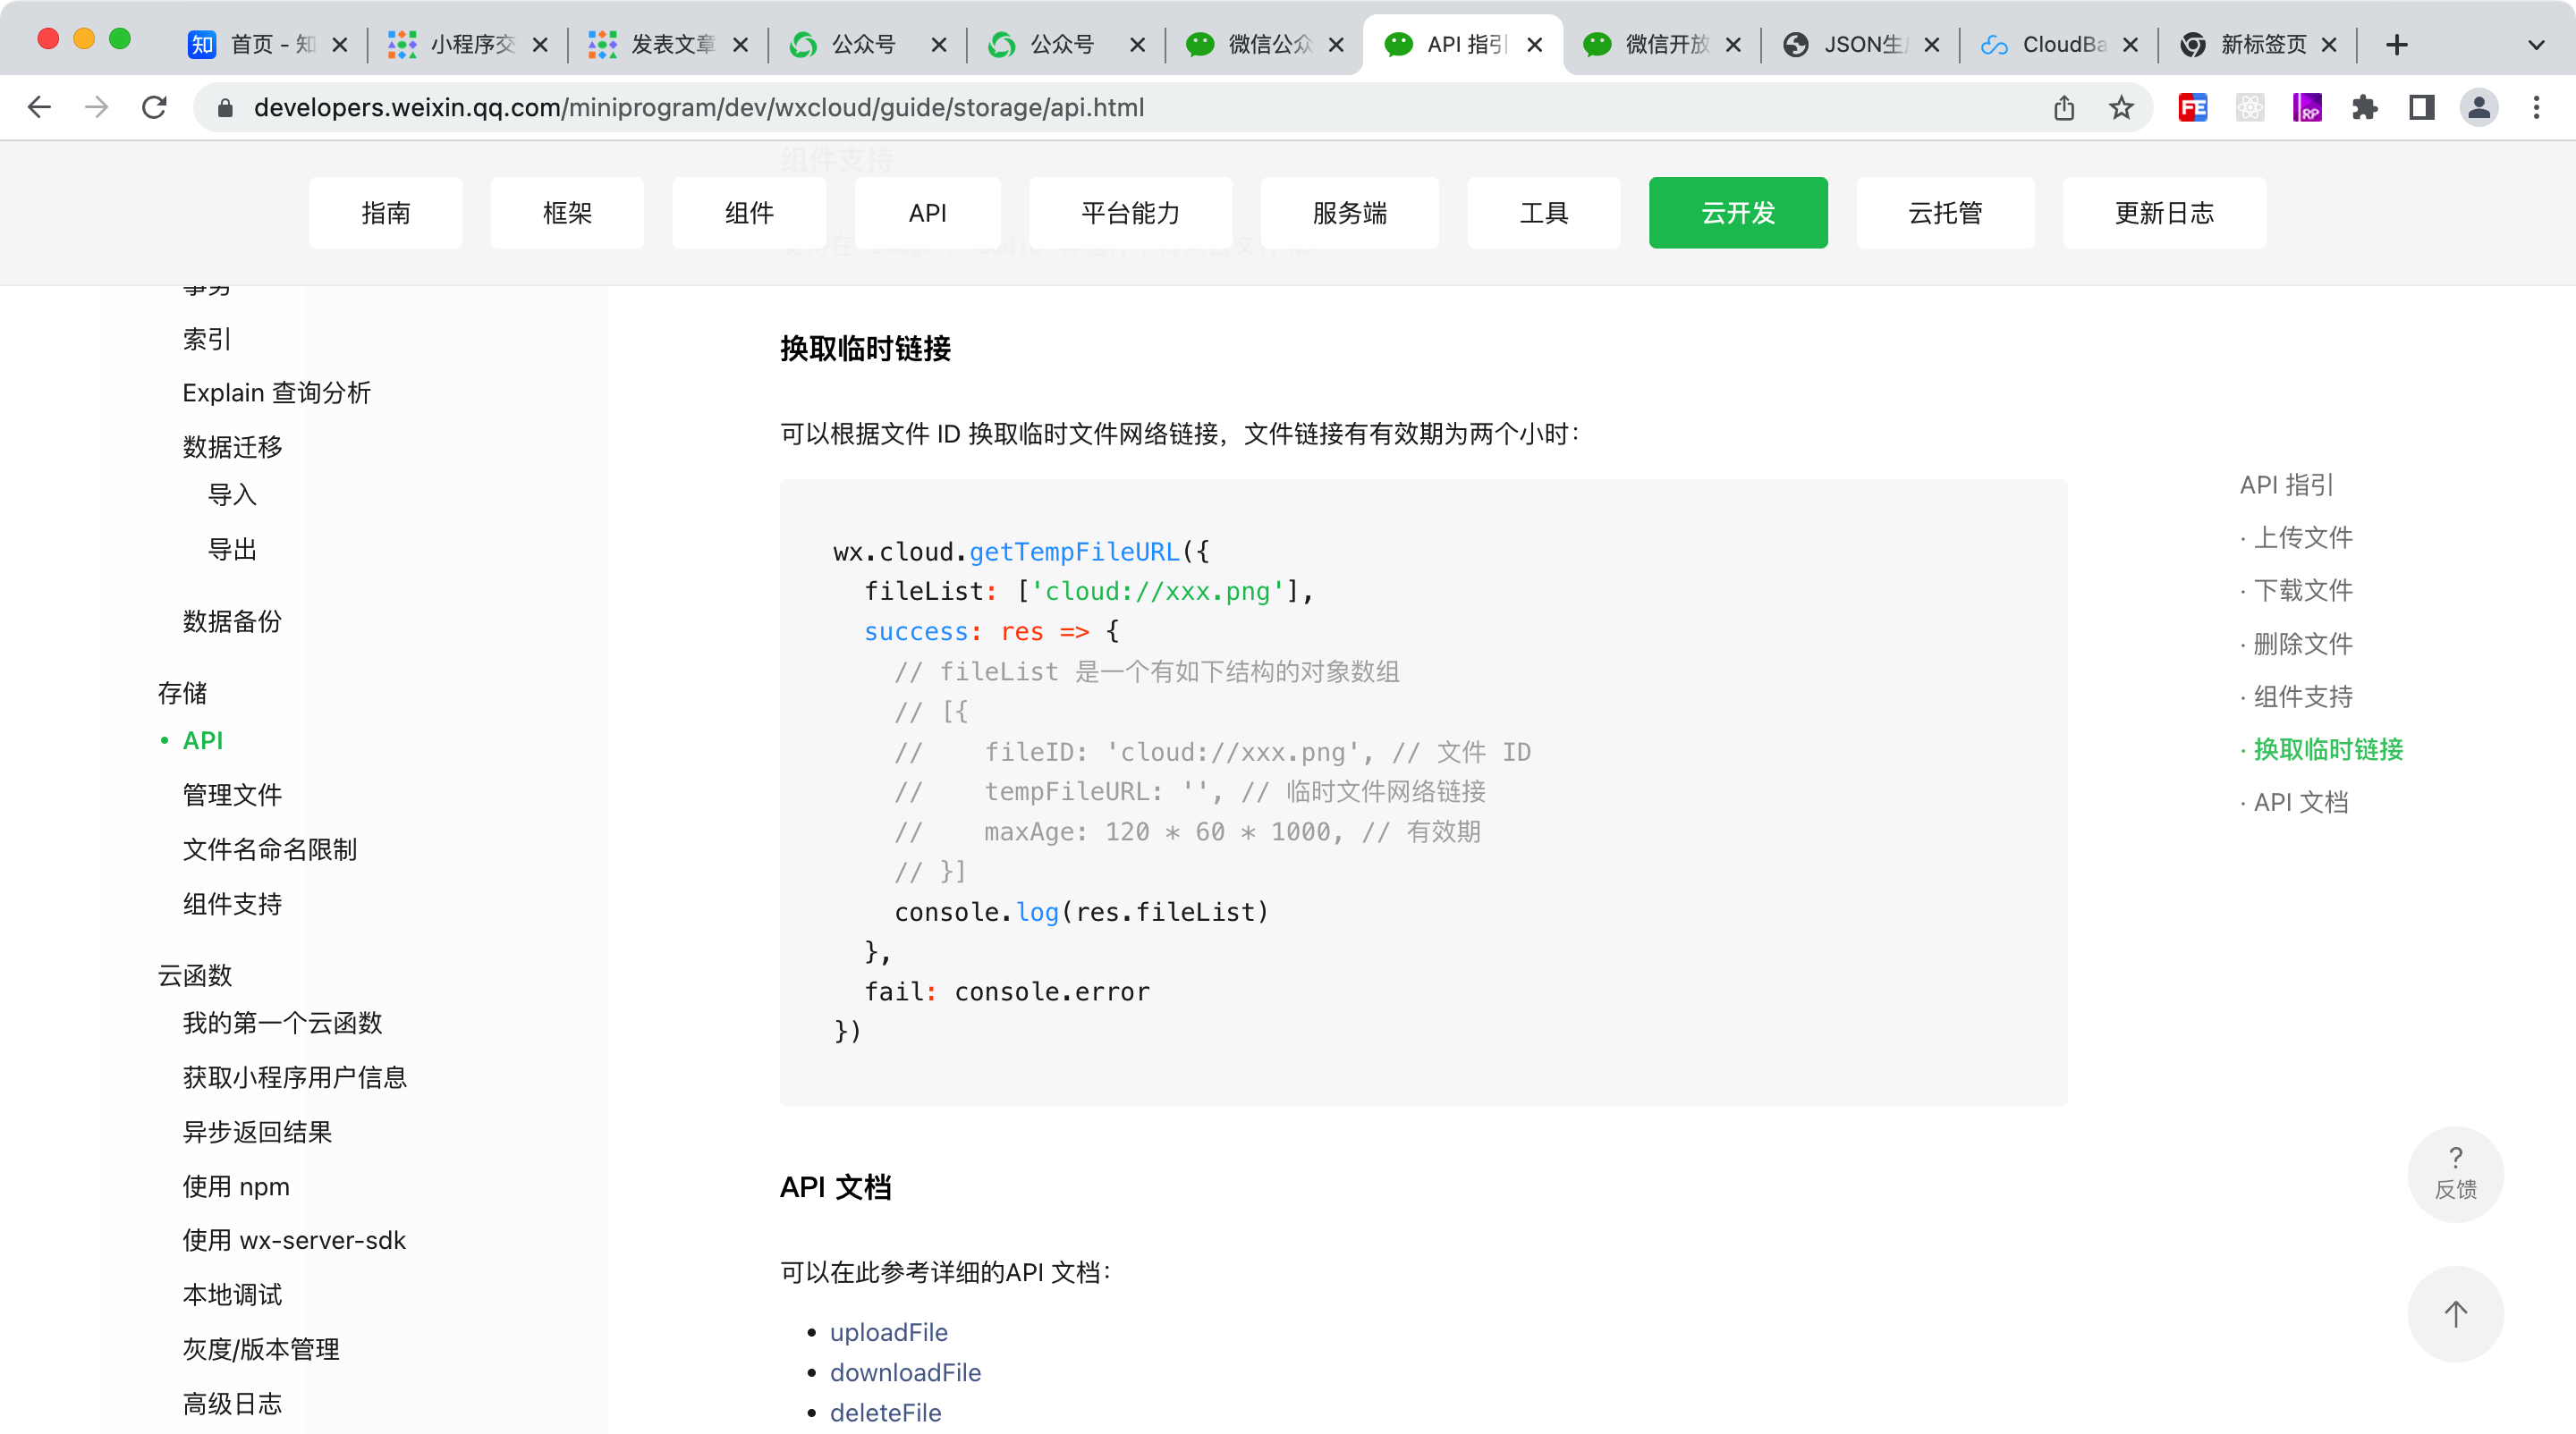Open the downloadFile API link
Viewport: 2576px width, 1434px height.
(x=905, y=1372)
